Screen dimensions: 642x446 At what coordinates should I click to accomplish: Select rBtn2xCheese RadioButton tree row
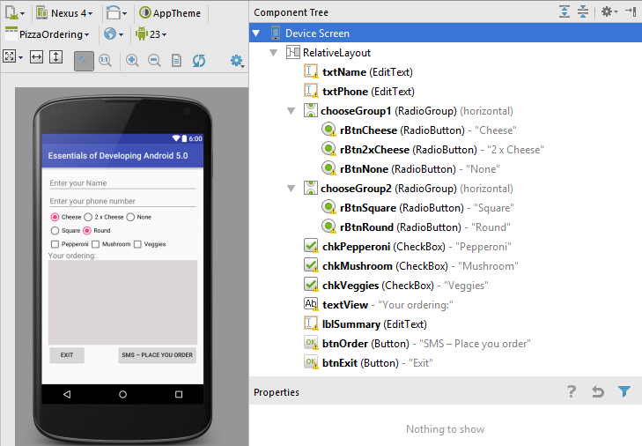pyautogui.click(x=432, y=150)
